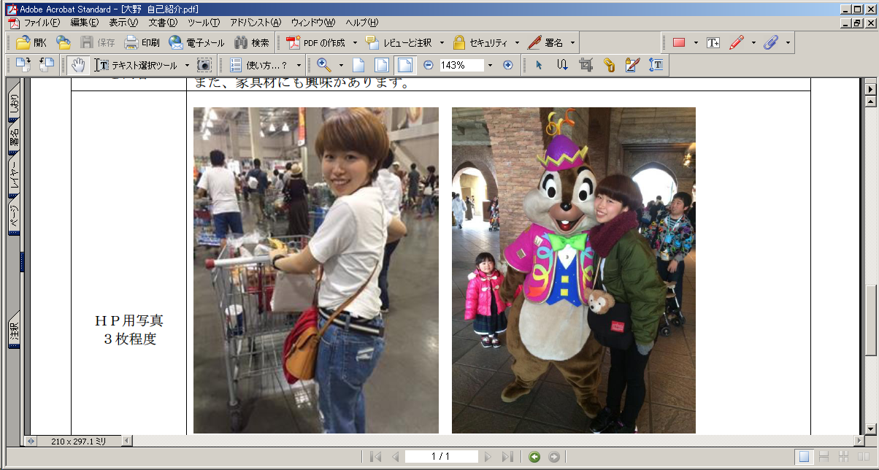Open the Advanced (アドバンスト) menu
Screen dimensions: 879x470
point(255,23)
